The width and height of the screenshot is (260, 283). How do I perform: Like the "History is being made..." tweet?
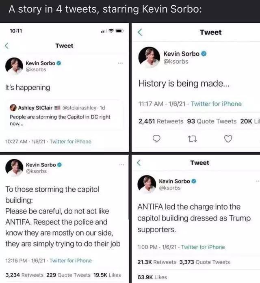pyautogui.click(x=228, y=139)
